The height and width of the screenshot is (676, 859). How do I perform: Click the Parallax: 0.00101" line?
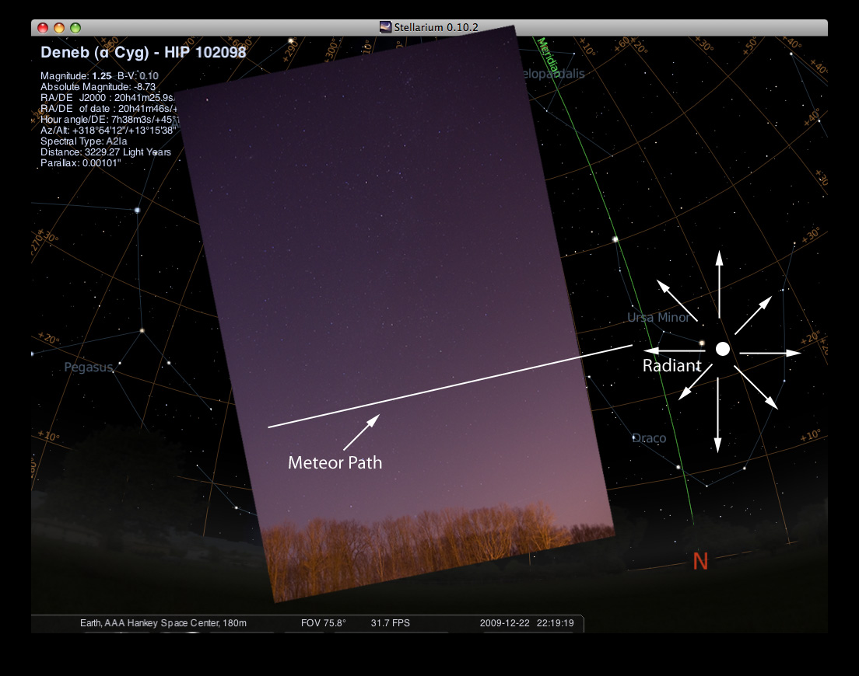coord(81,163)
